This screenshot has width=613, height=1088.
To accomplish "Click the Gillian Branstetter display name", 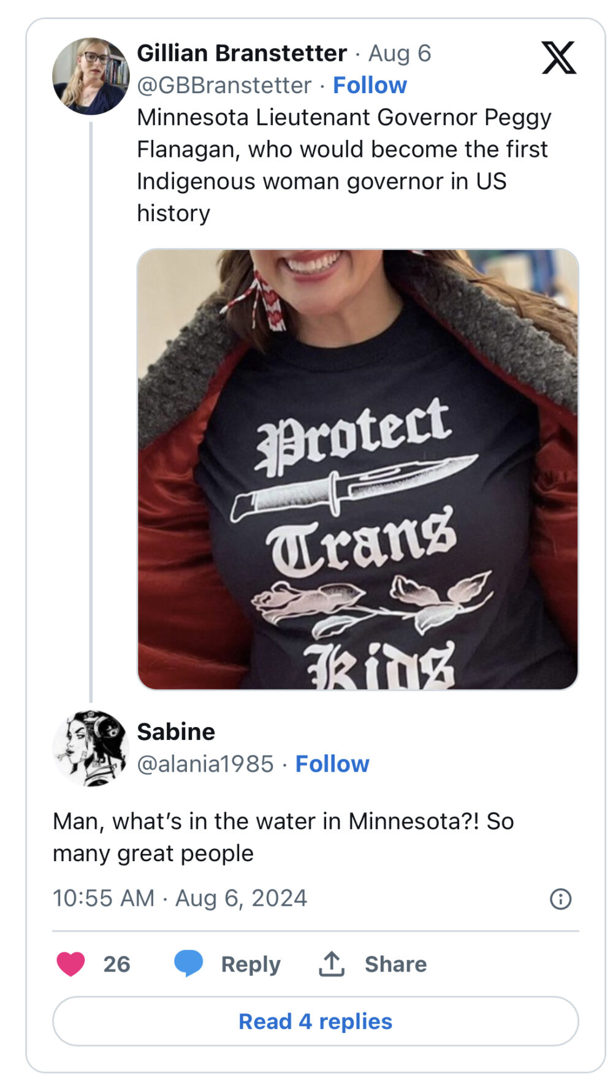I will tap(242, 53).
